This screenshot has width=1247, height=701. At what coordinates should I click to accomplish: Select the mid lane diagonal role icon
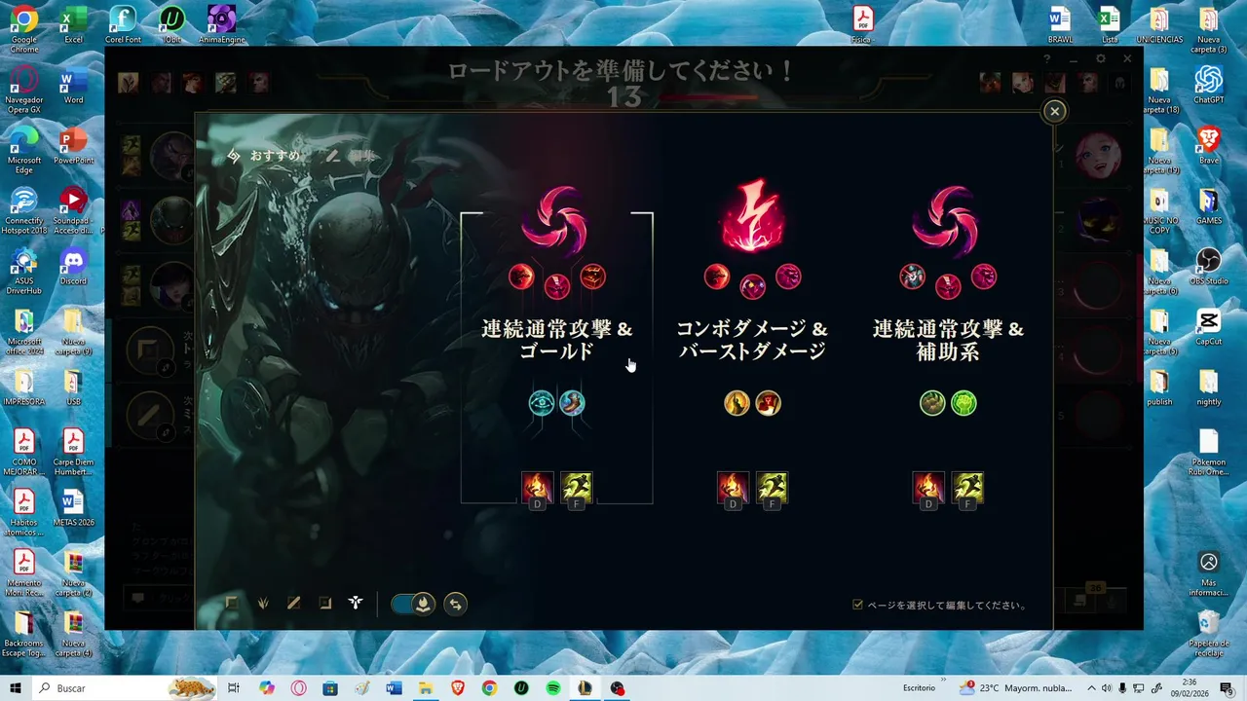294,604
